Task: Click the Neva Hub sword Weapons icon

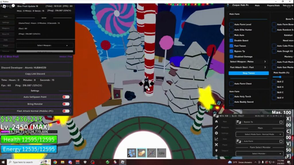Action: point(216,127)
